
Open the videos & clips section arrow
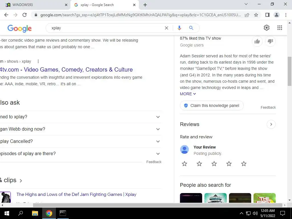pyautogui.click(x=21, y=181)
